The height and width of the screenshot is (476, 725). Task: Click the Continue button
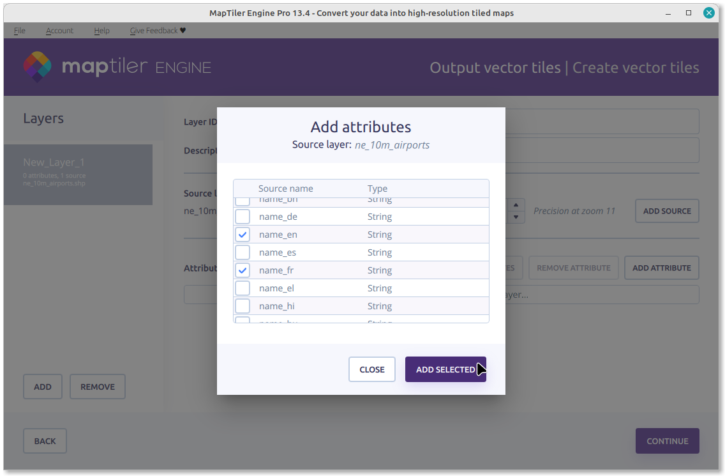tap(667, 441)
